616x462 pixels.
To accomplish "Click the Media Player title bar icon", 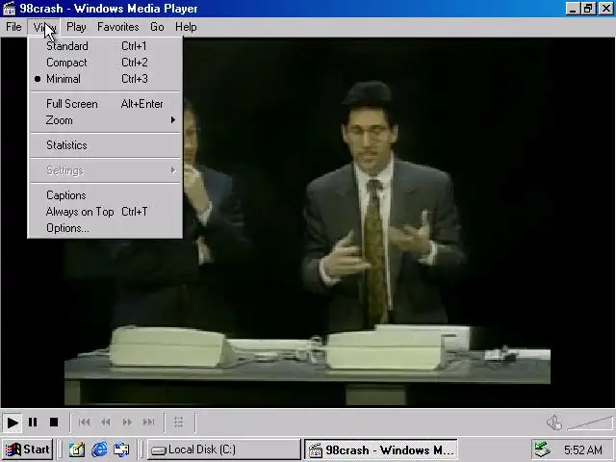I will (x=9, y=9).
